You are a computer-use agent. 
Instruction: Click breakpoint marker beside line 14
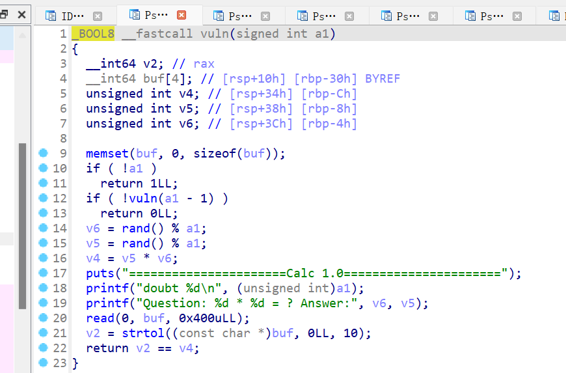pyautogui.click(x=44, y=228)
